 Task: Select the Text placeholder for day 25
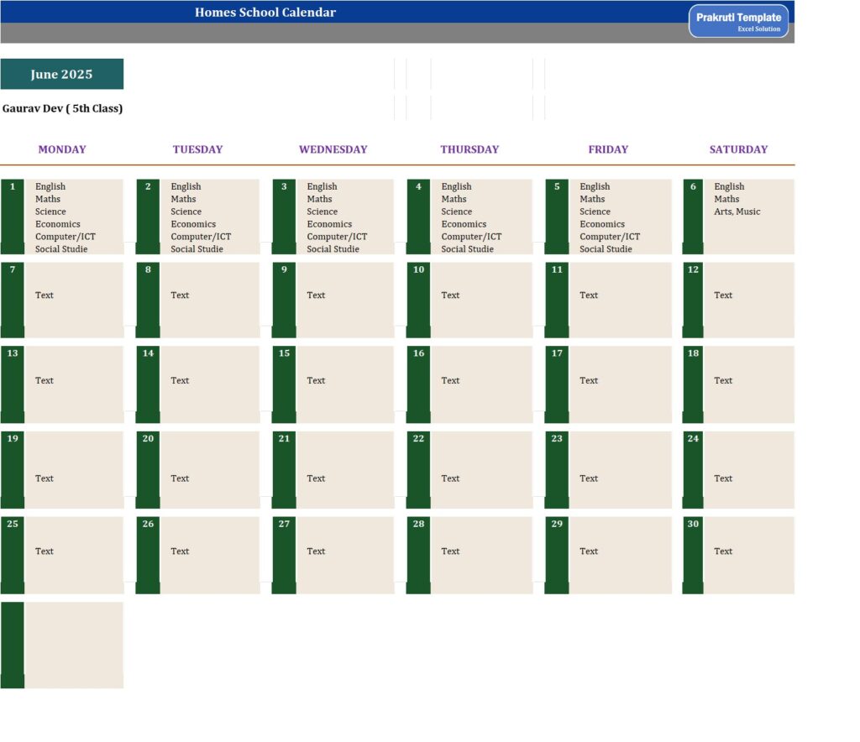click(x=45, y=551)
